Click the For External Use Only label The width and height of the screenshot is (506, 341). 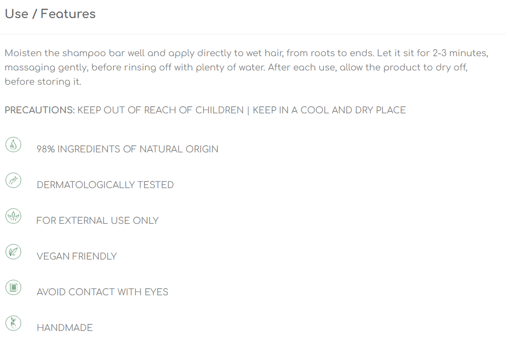pyautogui.click(x=97, y=221)
